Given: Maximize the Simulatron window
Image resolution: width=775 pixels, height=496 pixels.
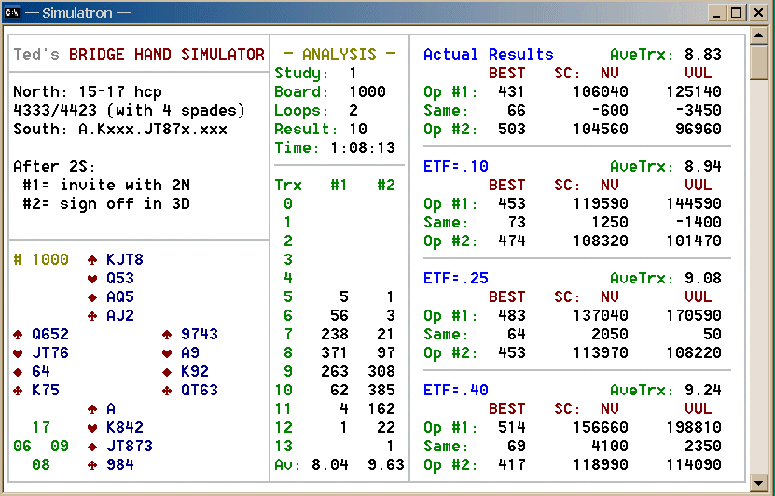Looking at the screenshot, I should point(736,12).
